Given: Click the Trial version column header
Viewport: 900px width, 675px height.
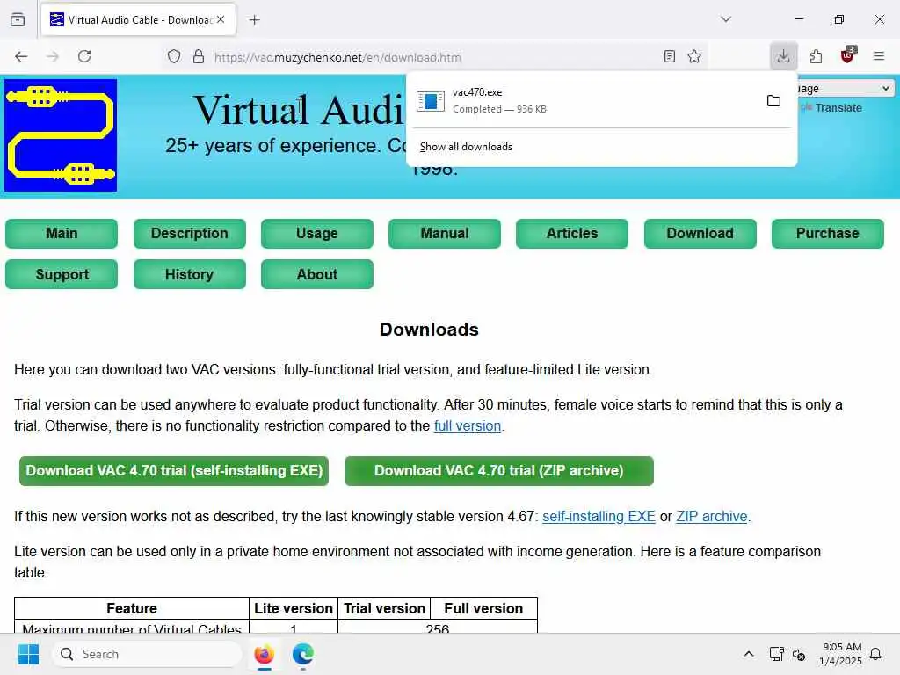Looking at the screenshot, I should (x=384, y=608).
